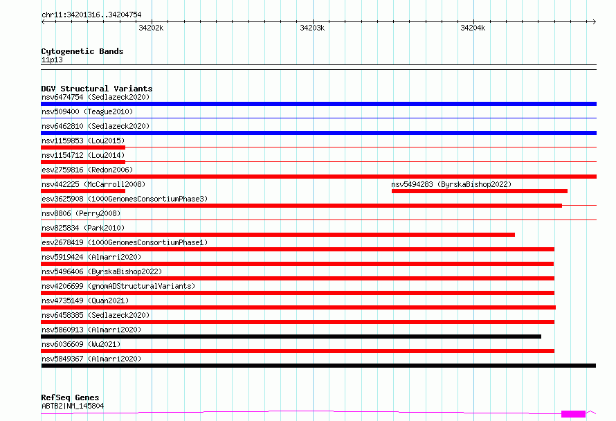Click the nsv6474754 (Sedlazeck2020) variant label
Screen dimensions: 616x421
[x=96, y=97]
